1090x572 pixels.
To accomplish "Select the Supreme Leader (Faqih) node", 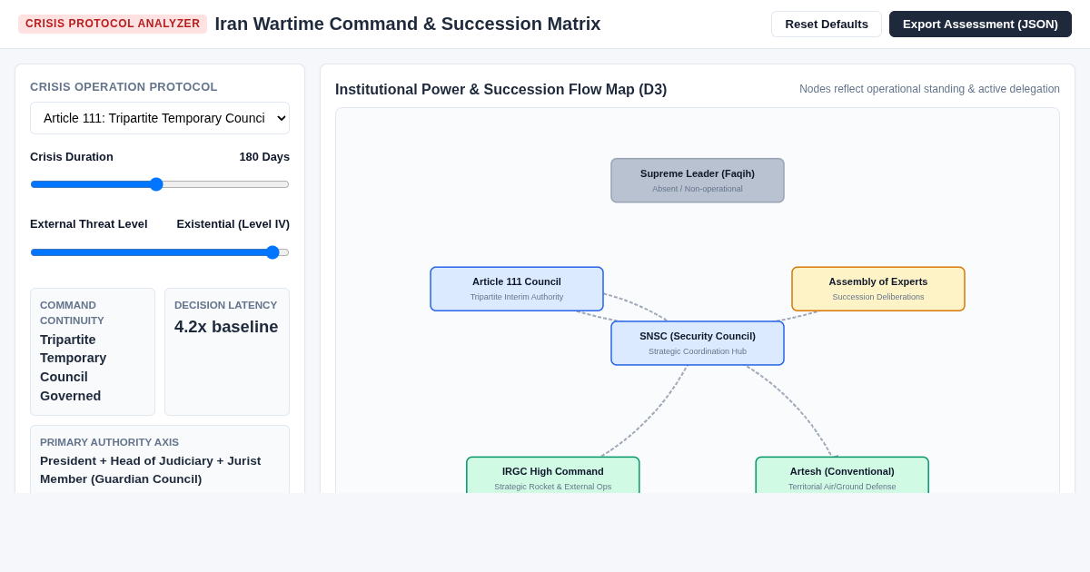I will (x=698, y=181).
